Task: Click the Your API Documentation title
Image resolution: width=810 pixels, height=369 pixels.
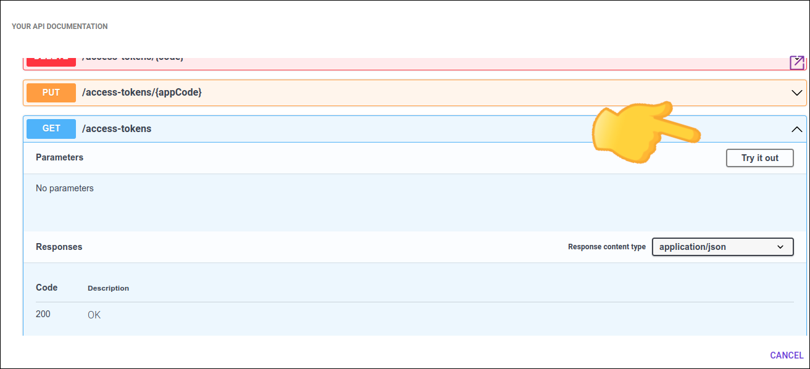Action: coord(60,27)
